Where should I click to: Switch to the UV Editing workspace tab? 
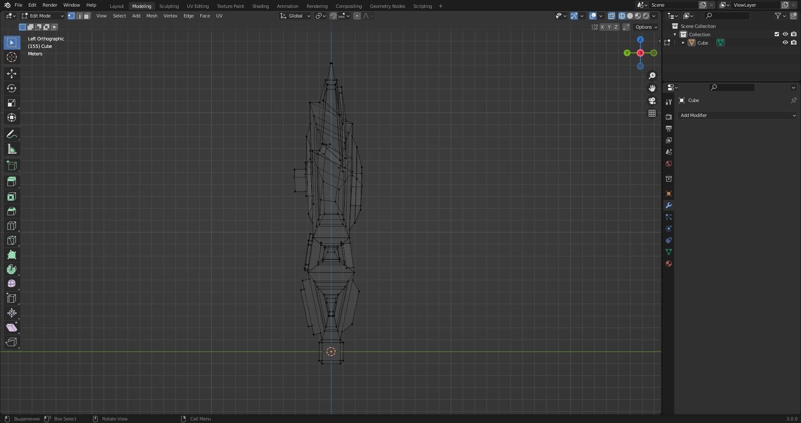197,6
